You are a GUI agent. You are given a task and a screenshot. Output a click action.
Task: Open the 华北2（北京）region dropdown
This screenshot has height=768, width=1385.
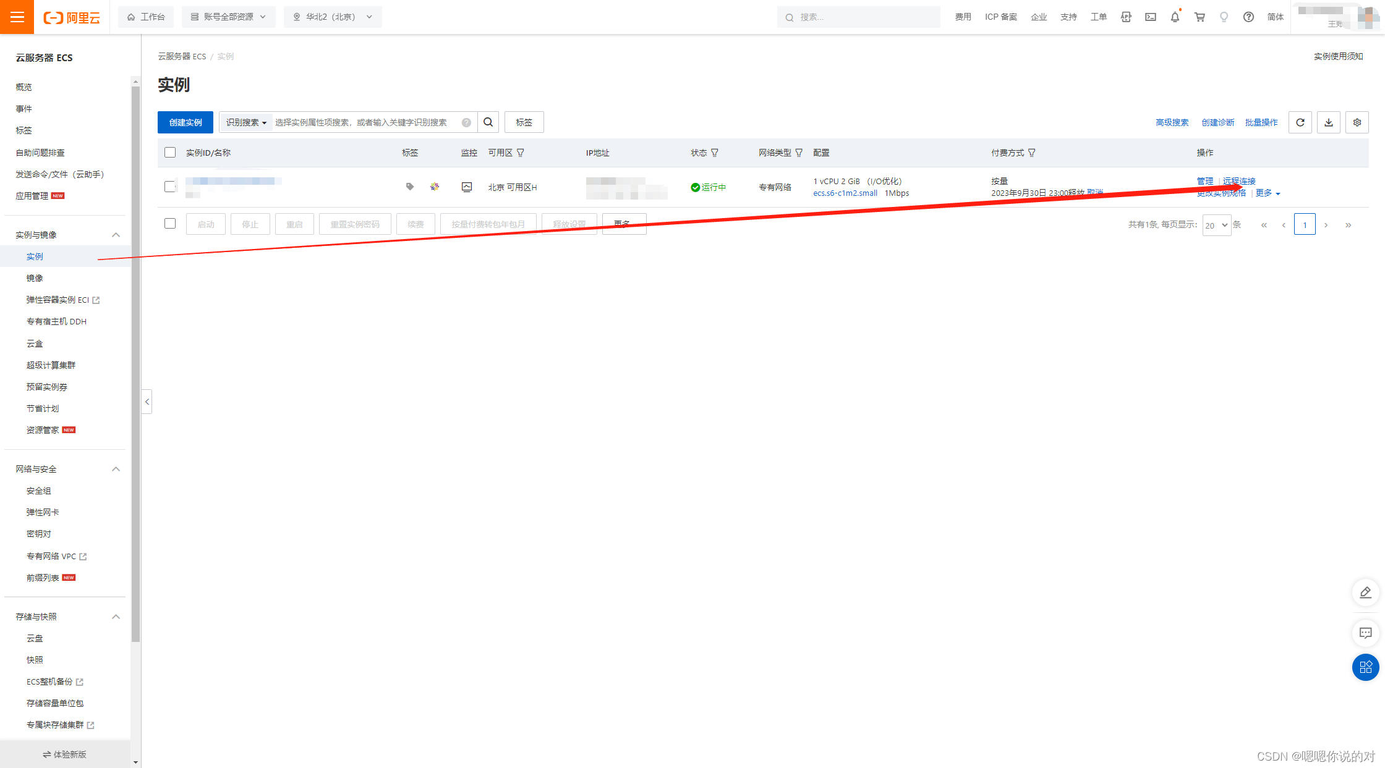(333, 17)
